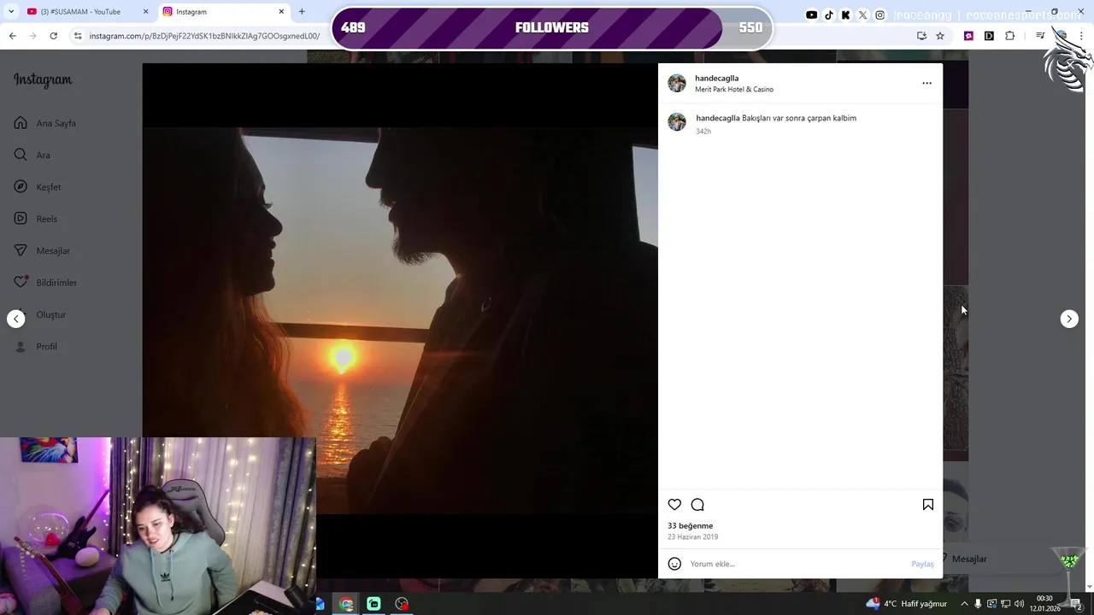Go to the next post arrow
The width and height of the screenshot is (1094, 615).
[x=1069, y=319]
